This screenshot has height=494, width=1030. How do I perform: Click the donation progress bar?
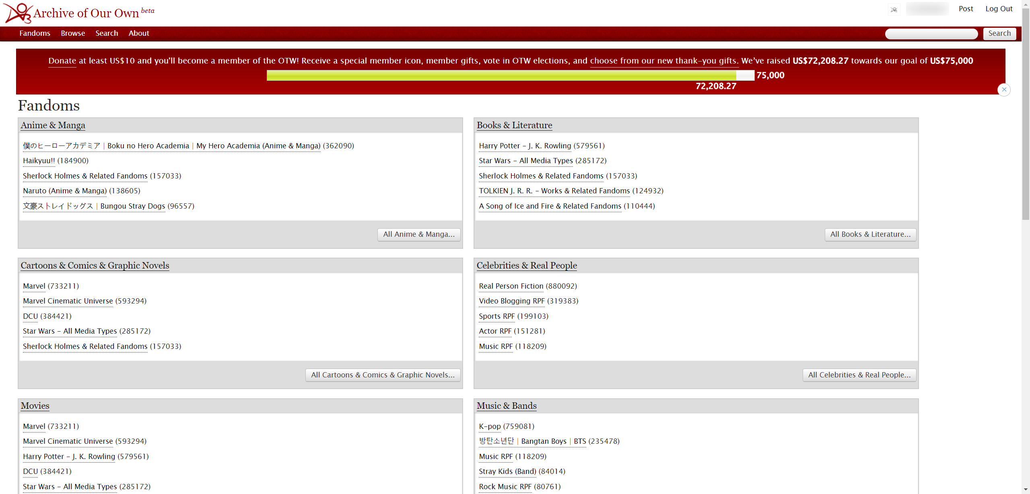(510, 75)
